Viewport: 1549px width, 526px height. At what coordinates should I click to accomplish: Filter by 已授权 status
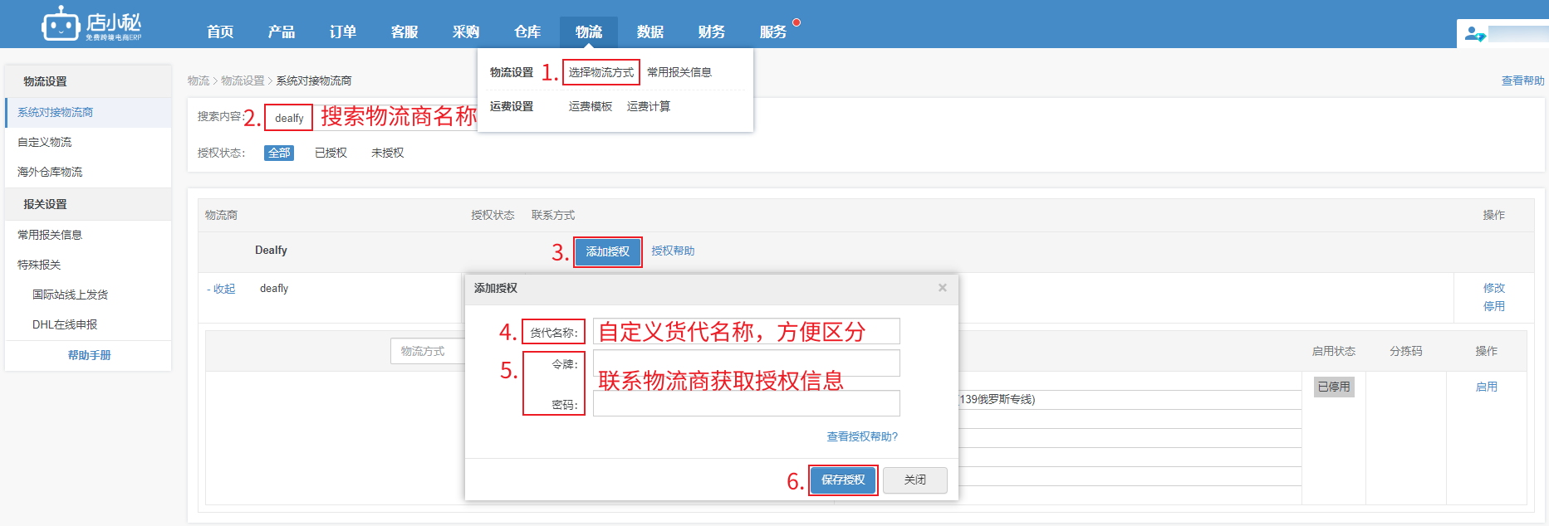pyautogui.click(x=331, y=153)
